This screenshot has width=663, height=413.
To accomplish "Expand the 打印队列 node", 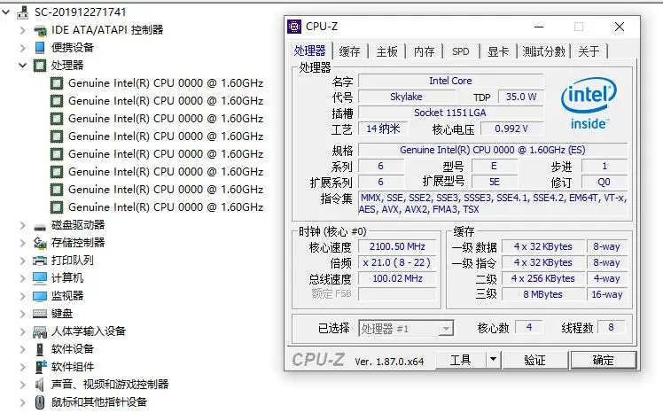I will click(x=23, y=261).
